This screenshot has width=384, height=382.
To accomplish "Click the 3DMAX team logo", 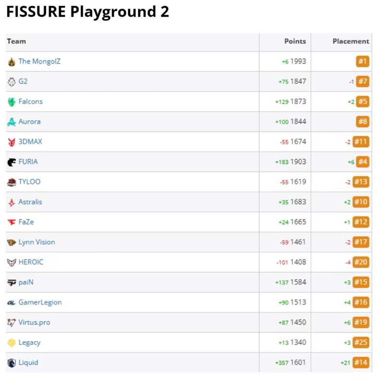I will (x=12, y=142).
